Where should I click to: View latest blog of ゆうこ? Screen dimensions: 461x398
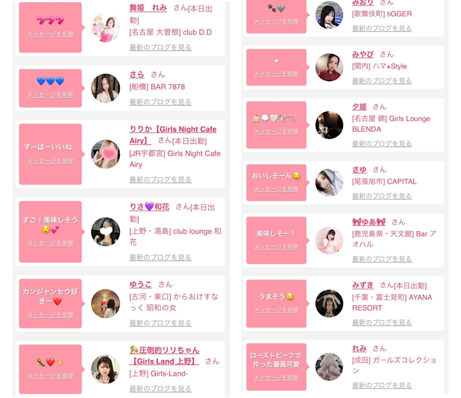click(160, 323)
